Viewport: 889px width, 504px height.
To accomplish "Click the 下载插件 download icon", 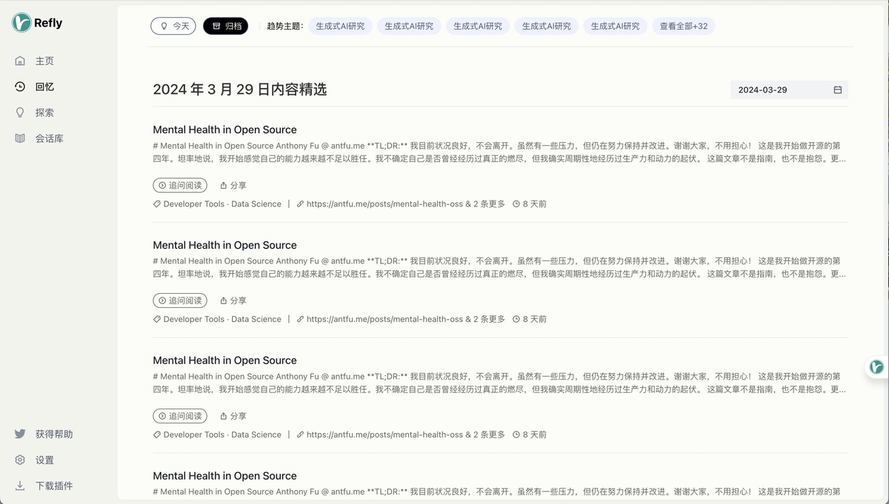I will pos(20,486).
